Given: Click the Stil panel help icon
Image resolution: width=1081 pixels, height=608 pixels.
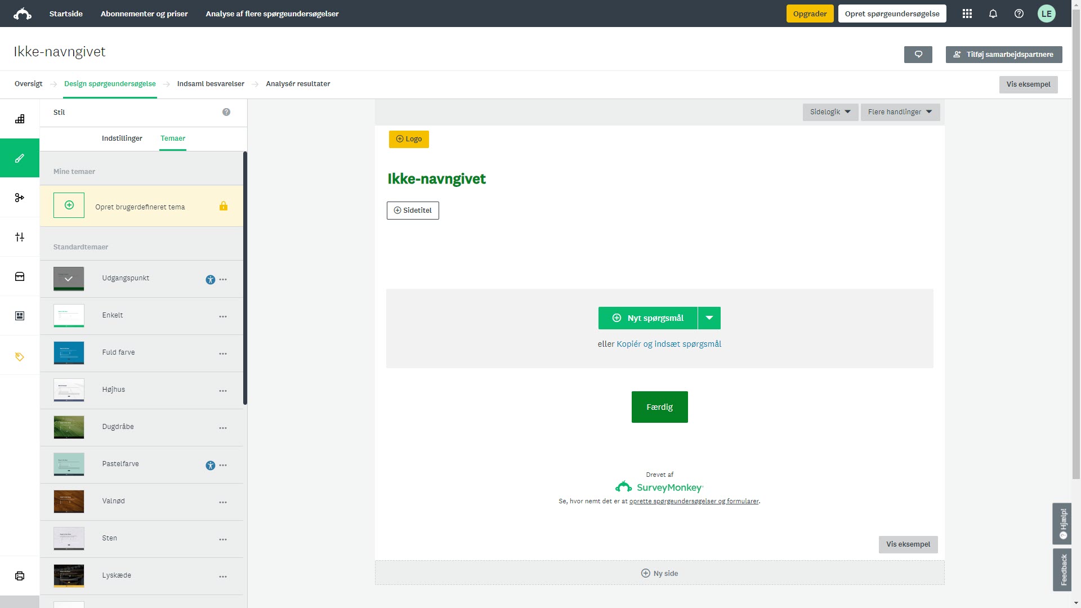Looking at the screenshot, I should (x=226, y=112).
